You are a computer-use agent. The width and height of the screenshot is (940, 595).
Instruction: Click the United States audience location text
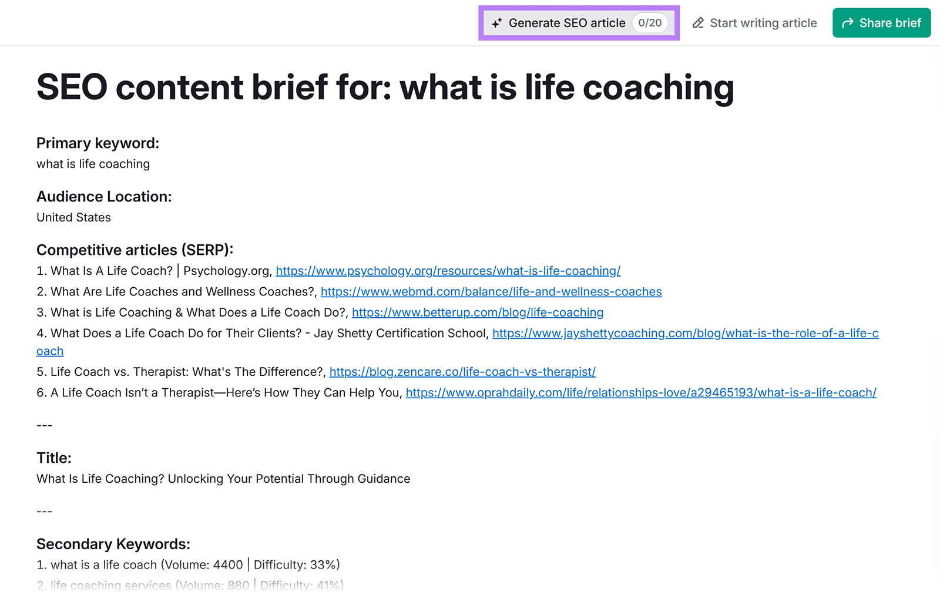[x=73, y=217]
